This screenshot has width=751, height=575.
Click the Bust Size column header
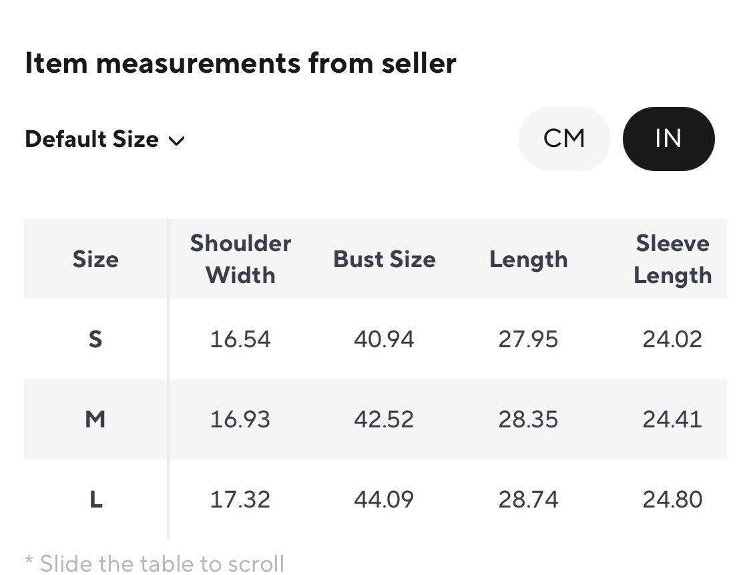[384, 259]
